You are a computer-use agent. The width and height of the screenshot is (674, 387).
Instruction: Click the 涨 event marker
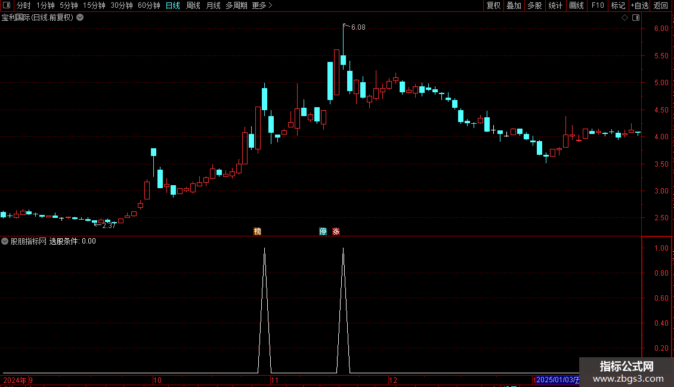[x=336, y=232]
